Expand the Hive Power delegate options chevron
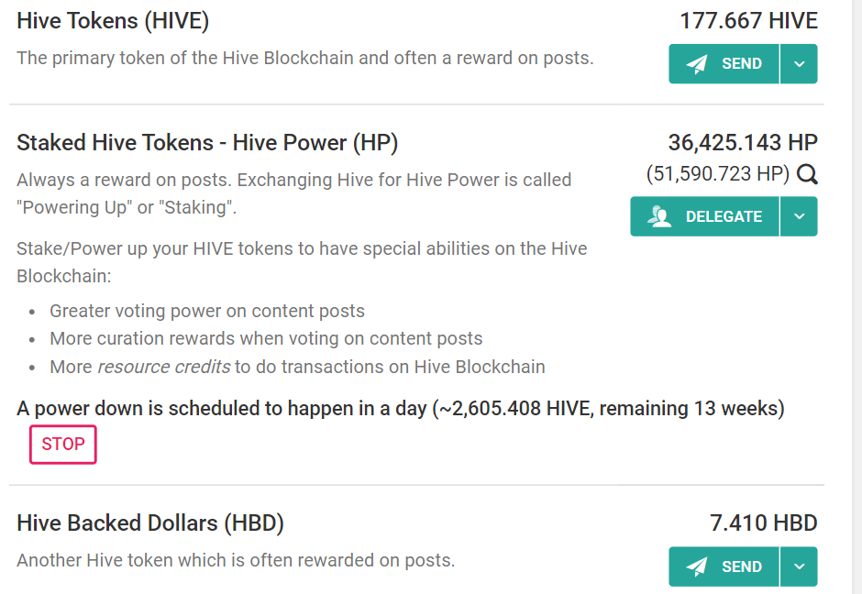The width and height of the screenshot is (862, 594). click(x=800, y=216)
